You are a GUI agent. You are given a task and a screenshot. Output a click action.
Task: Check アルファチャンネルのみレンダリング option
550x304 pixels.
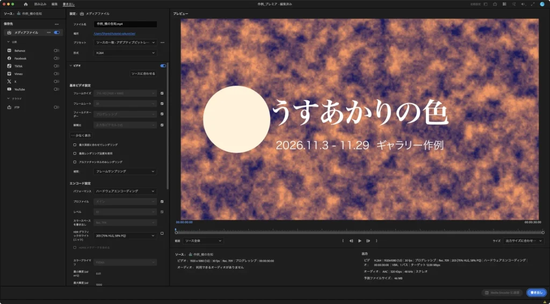pyautogui.click(x=75, y=162)
